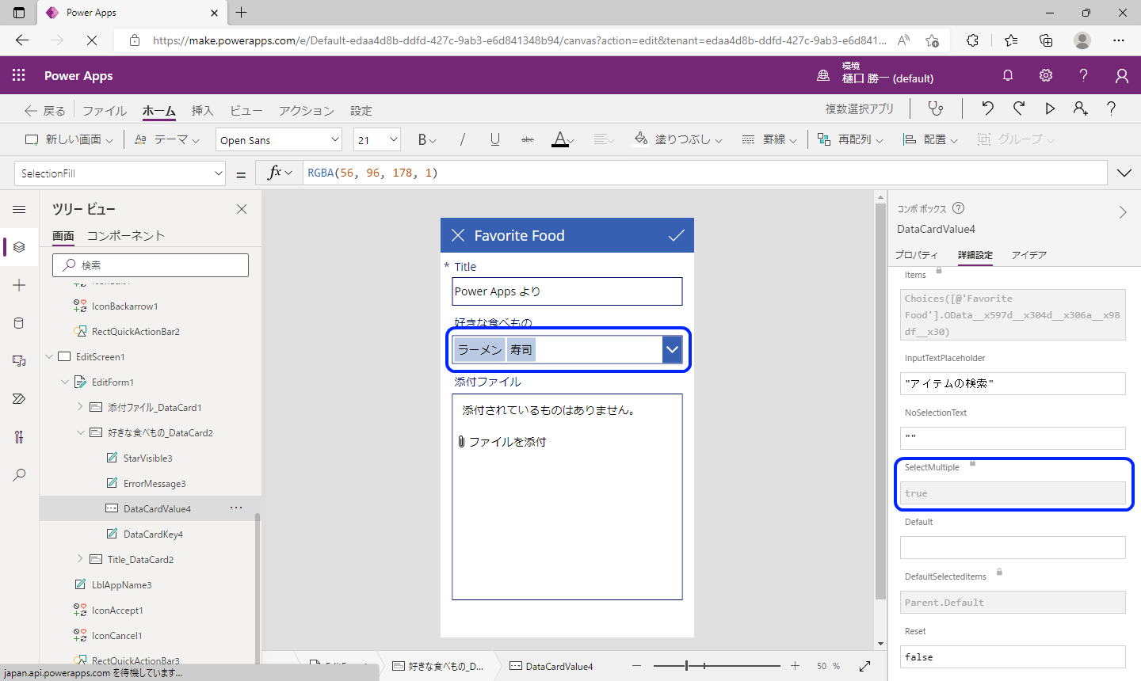Collapse the properties pane chevron

point(1122,212)
